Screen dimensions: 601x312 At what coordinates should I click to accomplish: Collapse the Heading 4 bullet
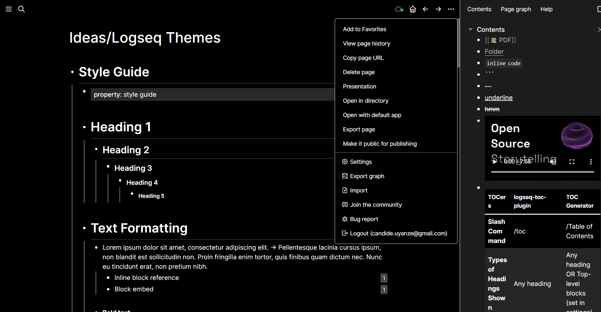tap(120, 180)
